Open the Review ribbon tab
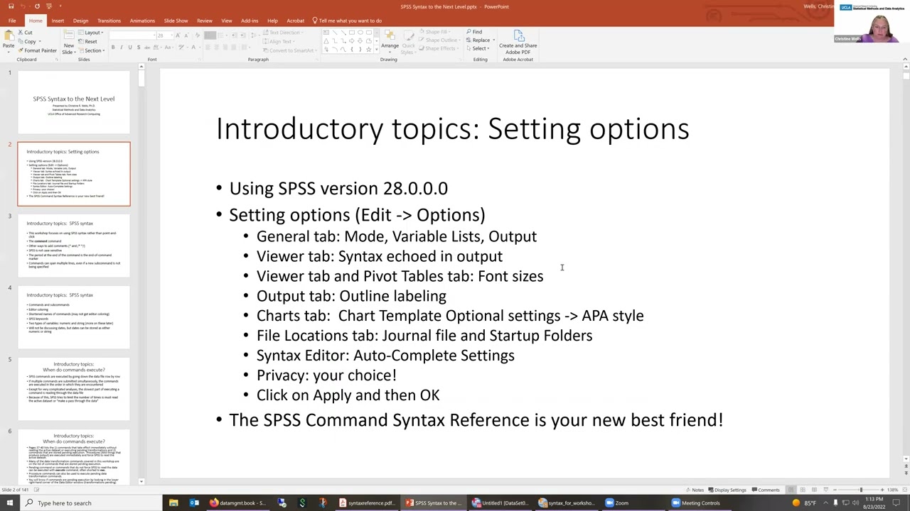 point(204,21)
